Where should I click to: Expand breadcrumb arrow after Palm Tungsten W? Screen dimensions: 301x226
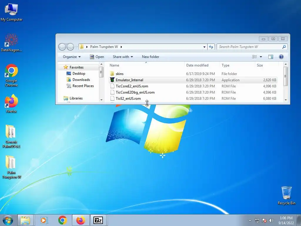[x=121, y=47]
